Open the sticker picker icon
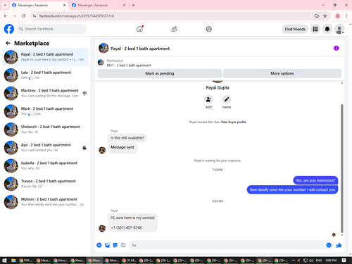 click(x=115, y=245)
